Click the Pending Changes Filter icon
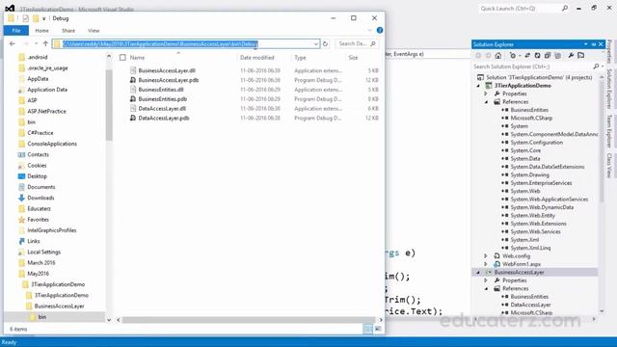Image resolution: width=617 pixels, height=347 pixels. tap(513, 56)
